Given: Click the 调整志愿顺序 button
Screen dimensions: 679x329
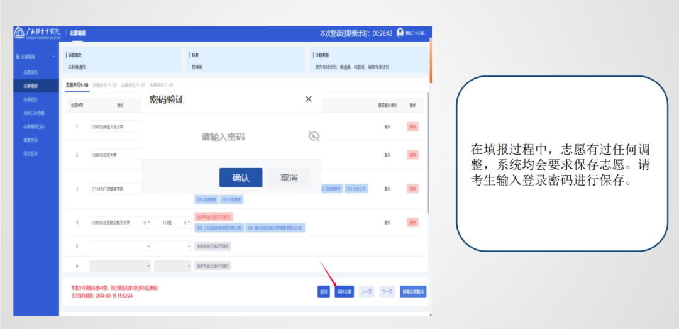Looking at the screenshot, I should click(x=413, y=291).
